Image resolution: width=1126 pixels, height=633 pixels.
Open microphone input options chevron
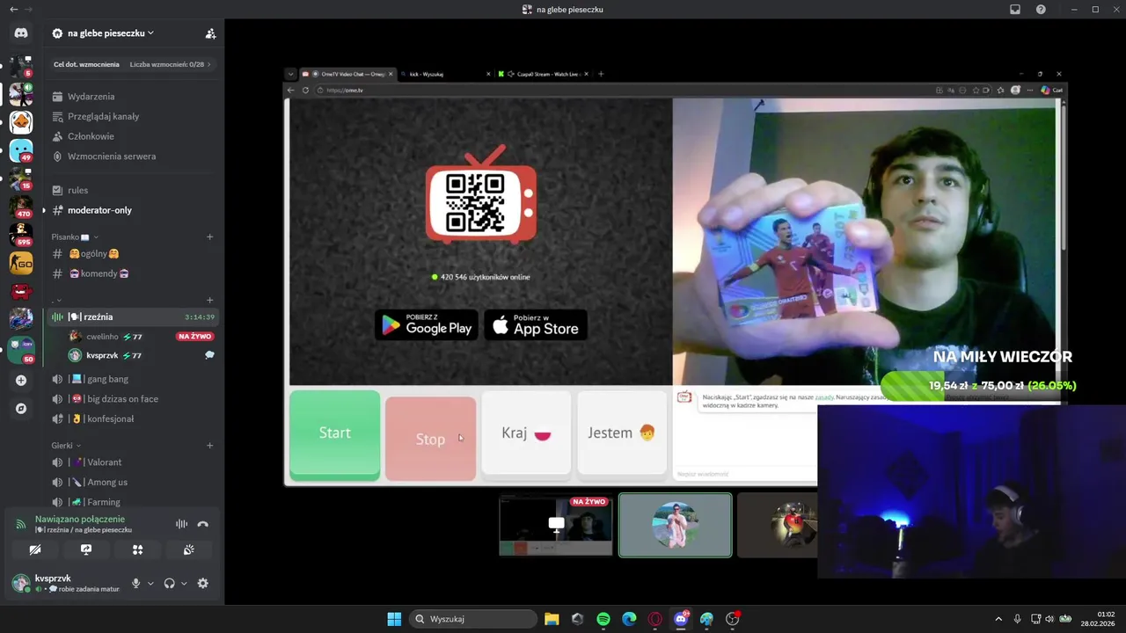pos(150,584)
